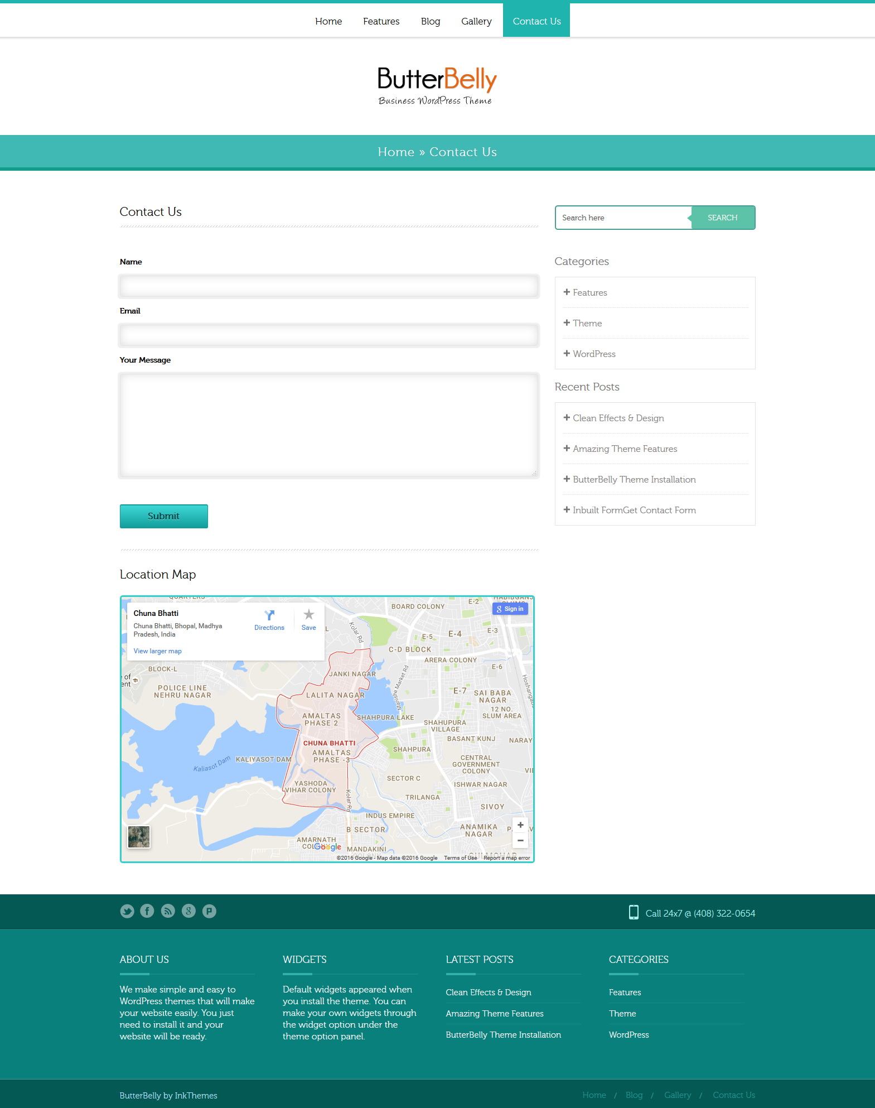Zoom out on the map

point(520,840)
